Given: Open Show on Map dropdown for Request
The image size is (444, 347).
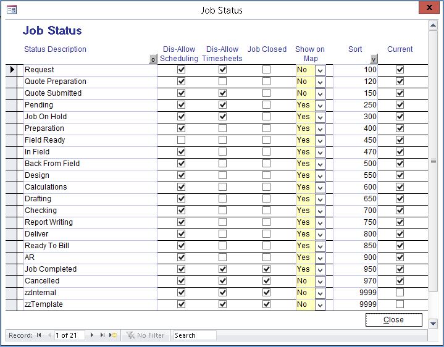Looking at the screenshot, I should pos(320,70).
